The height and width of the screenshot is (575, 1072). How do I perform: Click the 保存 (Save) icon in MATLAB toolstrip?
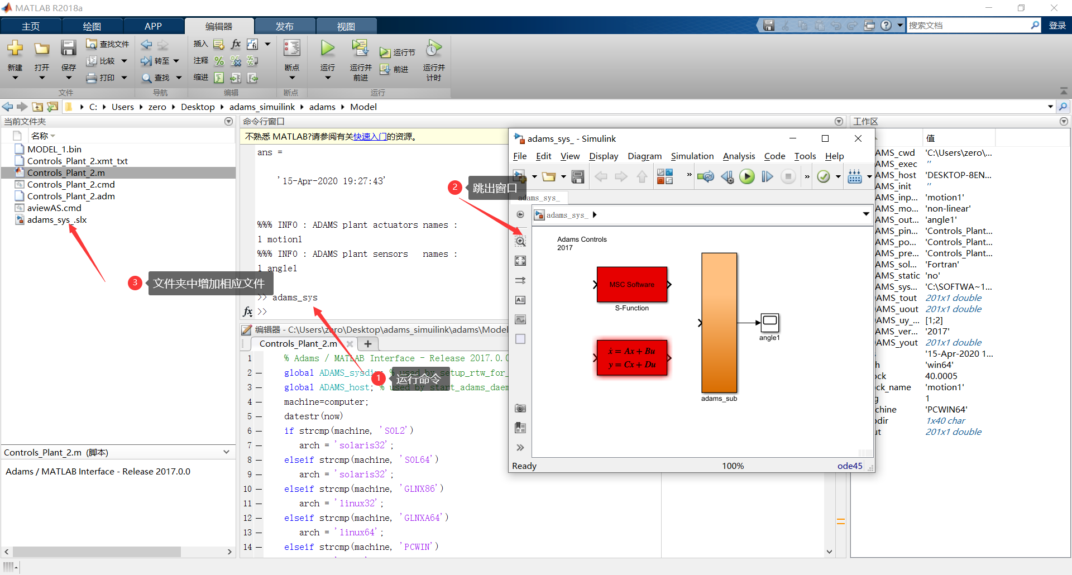coord(68,49)
